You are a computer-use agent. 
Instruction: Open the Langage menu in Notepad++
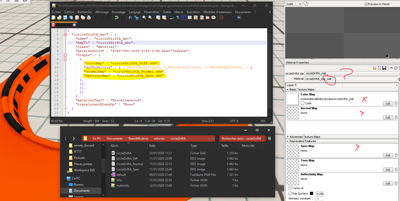click(x=135, y=12)
